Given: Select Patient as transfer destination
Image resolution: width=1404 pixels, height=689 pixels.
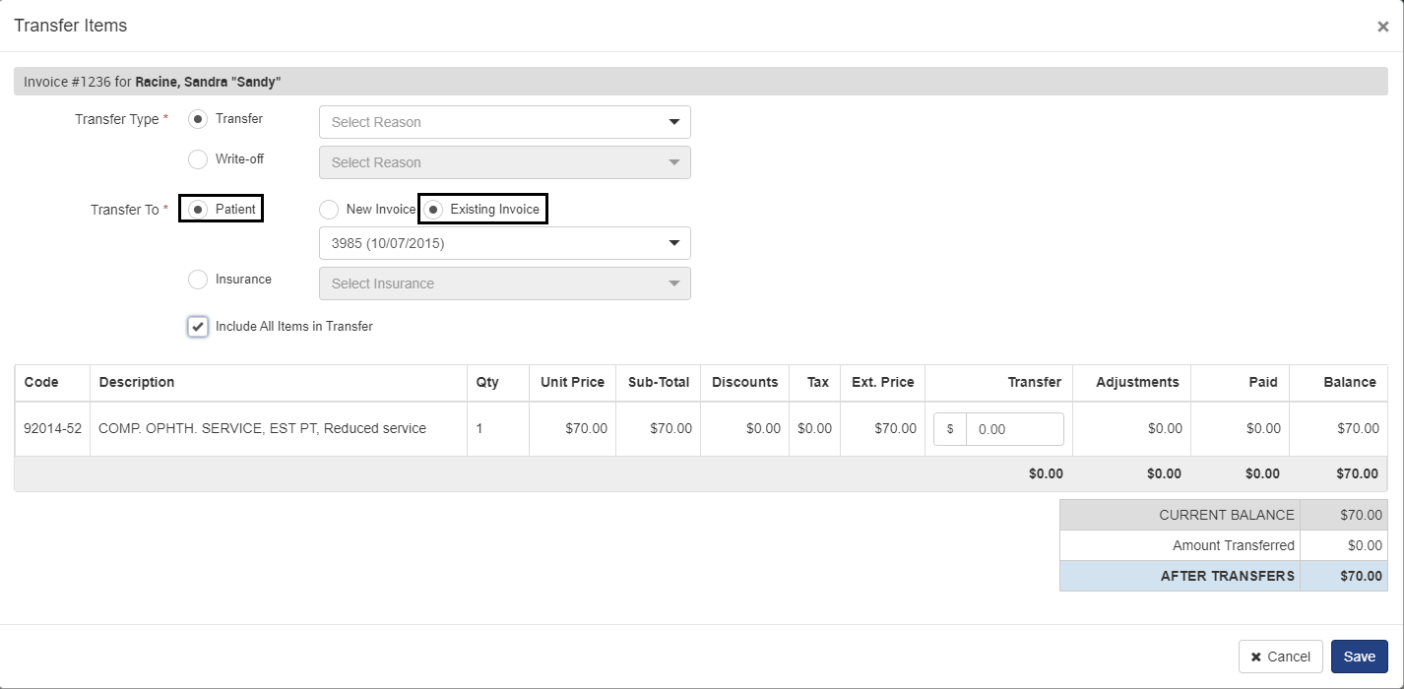Looking at the screenshot, I should (x=198, y=210).
